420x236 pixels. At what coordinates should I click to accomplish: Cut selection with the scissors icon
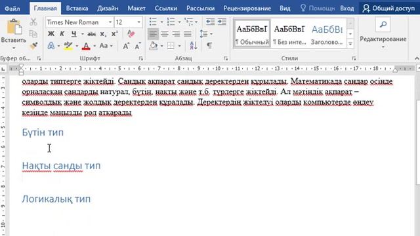33,22
